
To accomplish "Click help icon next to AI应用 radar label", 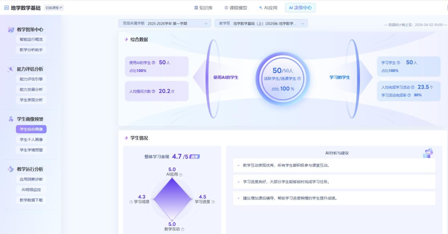I will click(x=180, y=175).
